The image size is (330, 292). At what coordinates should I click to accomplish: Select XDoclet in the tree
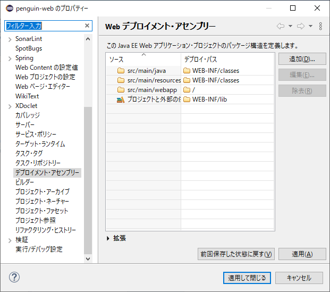point(26,106)
